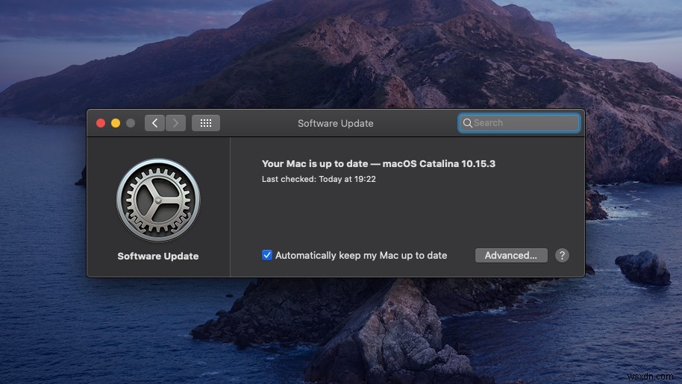Click the back arrow navigation button
682x384 pixels.
pos(155,123)
